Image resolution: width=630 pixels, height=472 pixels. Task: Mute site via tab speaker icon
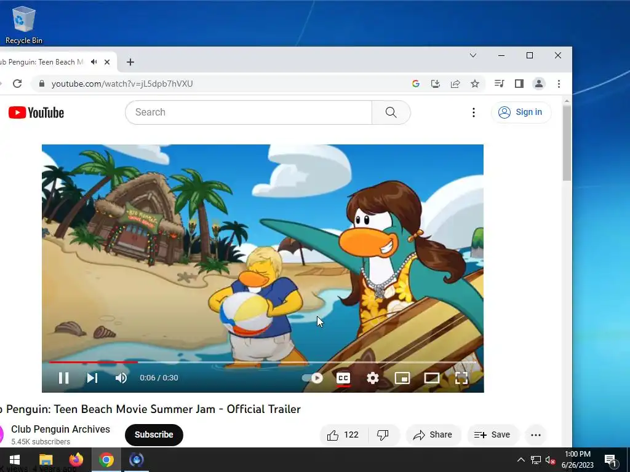tap(94, 62)
